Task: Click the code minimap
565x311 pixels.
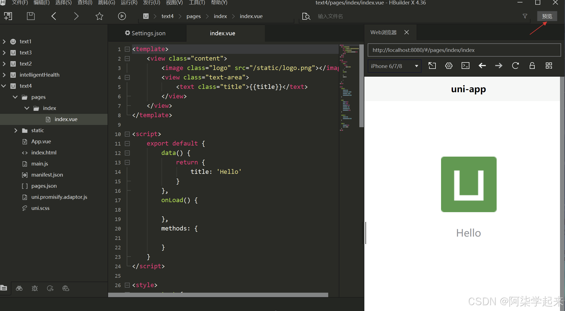Action: coord(349,87)
